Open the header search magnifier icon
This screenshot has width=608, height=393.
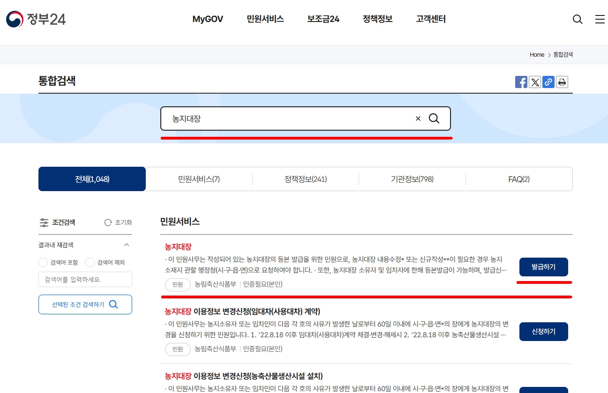coord(578,19)
